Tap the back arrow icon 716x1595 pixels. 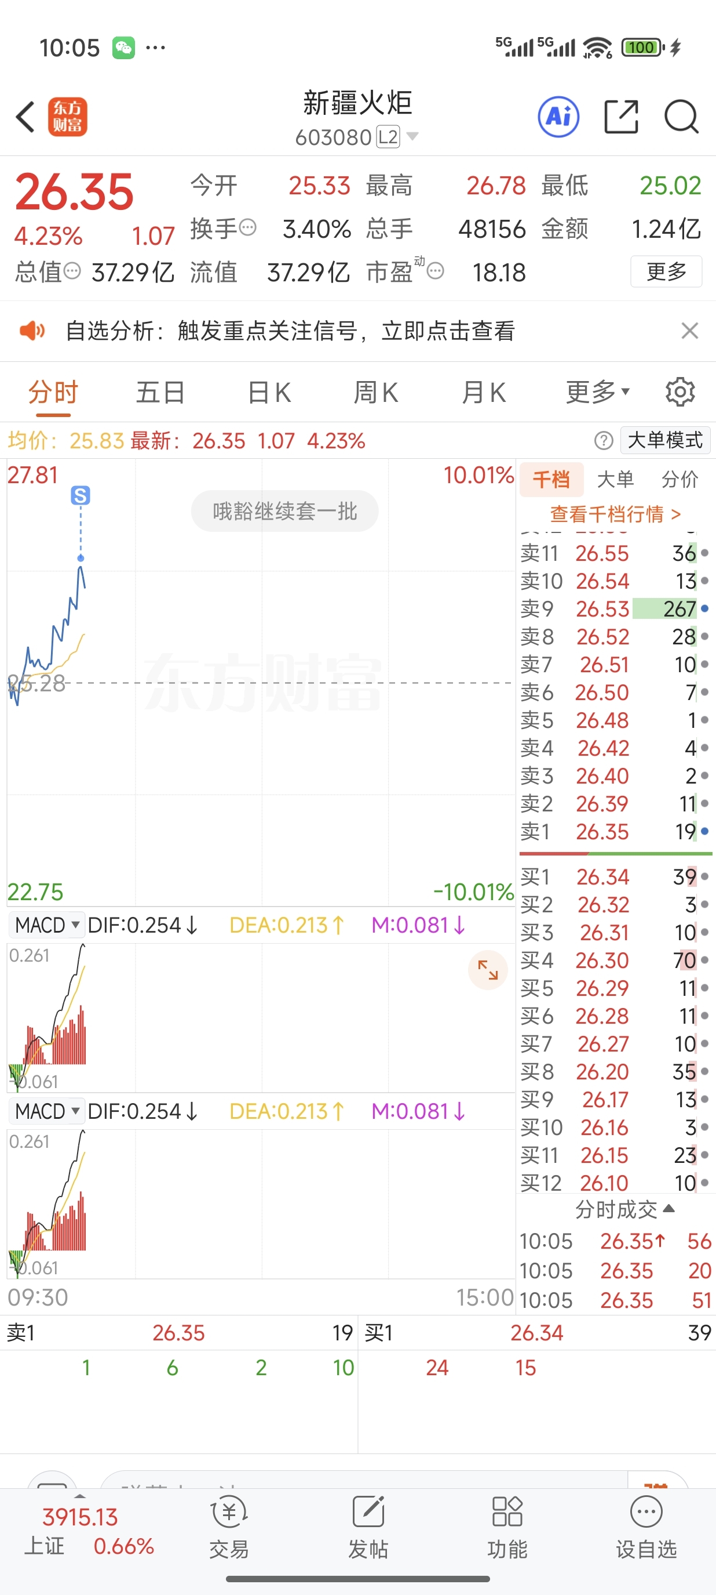[x=25, y=117]
